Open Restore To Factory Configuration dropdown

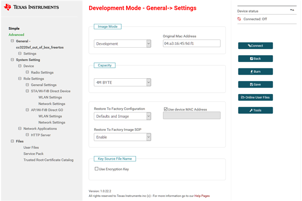[x=123, y=116]
